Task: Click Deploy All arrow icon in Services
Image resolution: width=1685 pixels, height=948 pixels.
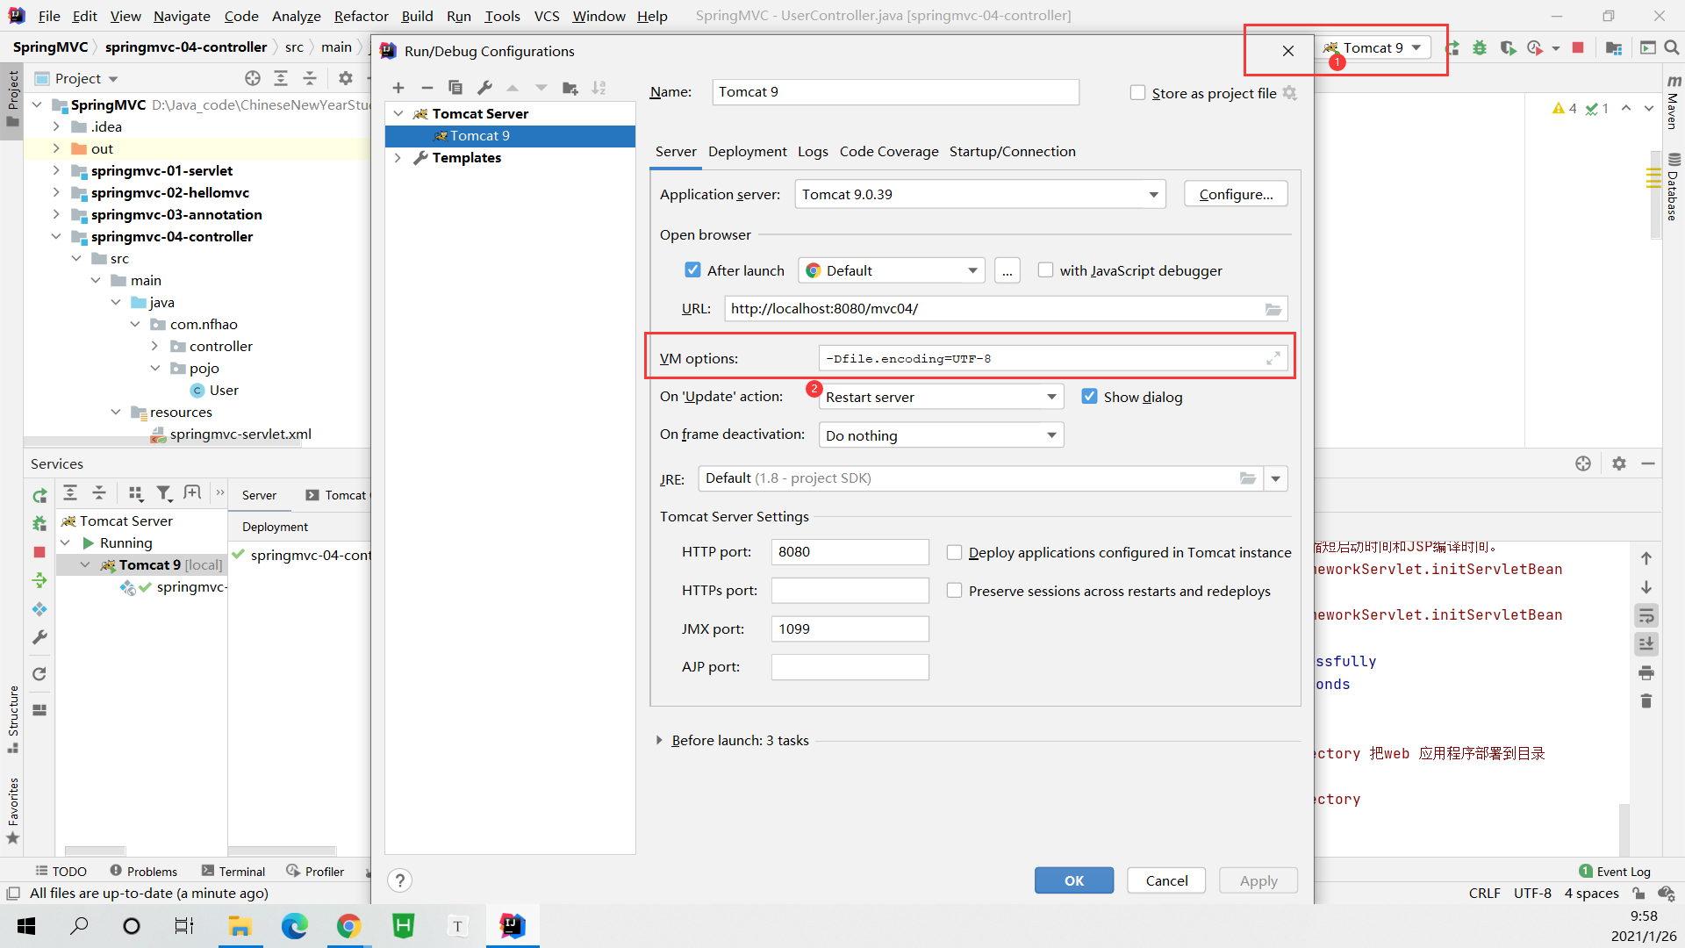Action: [39, 580]
